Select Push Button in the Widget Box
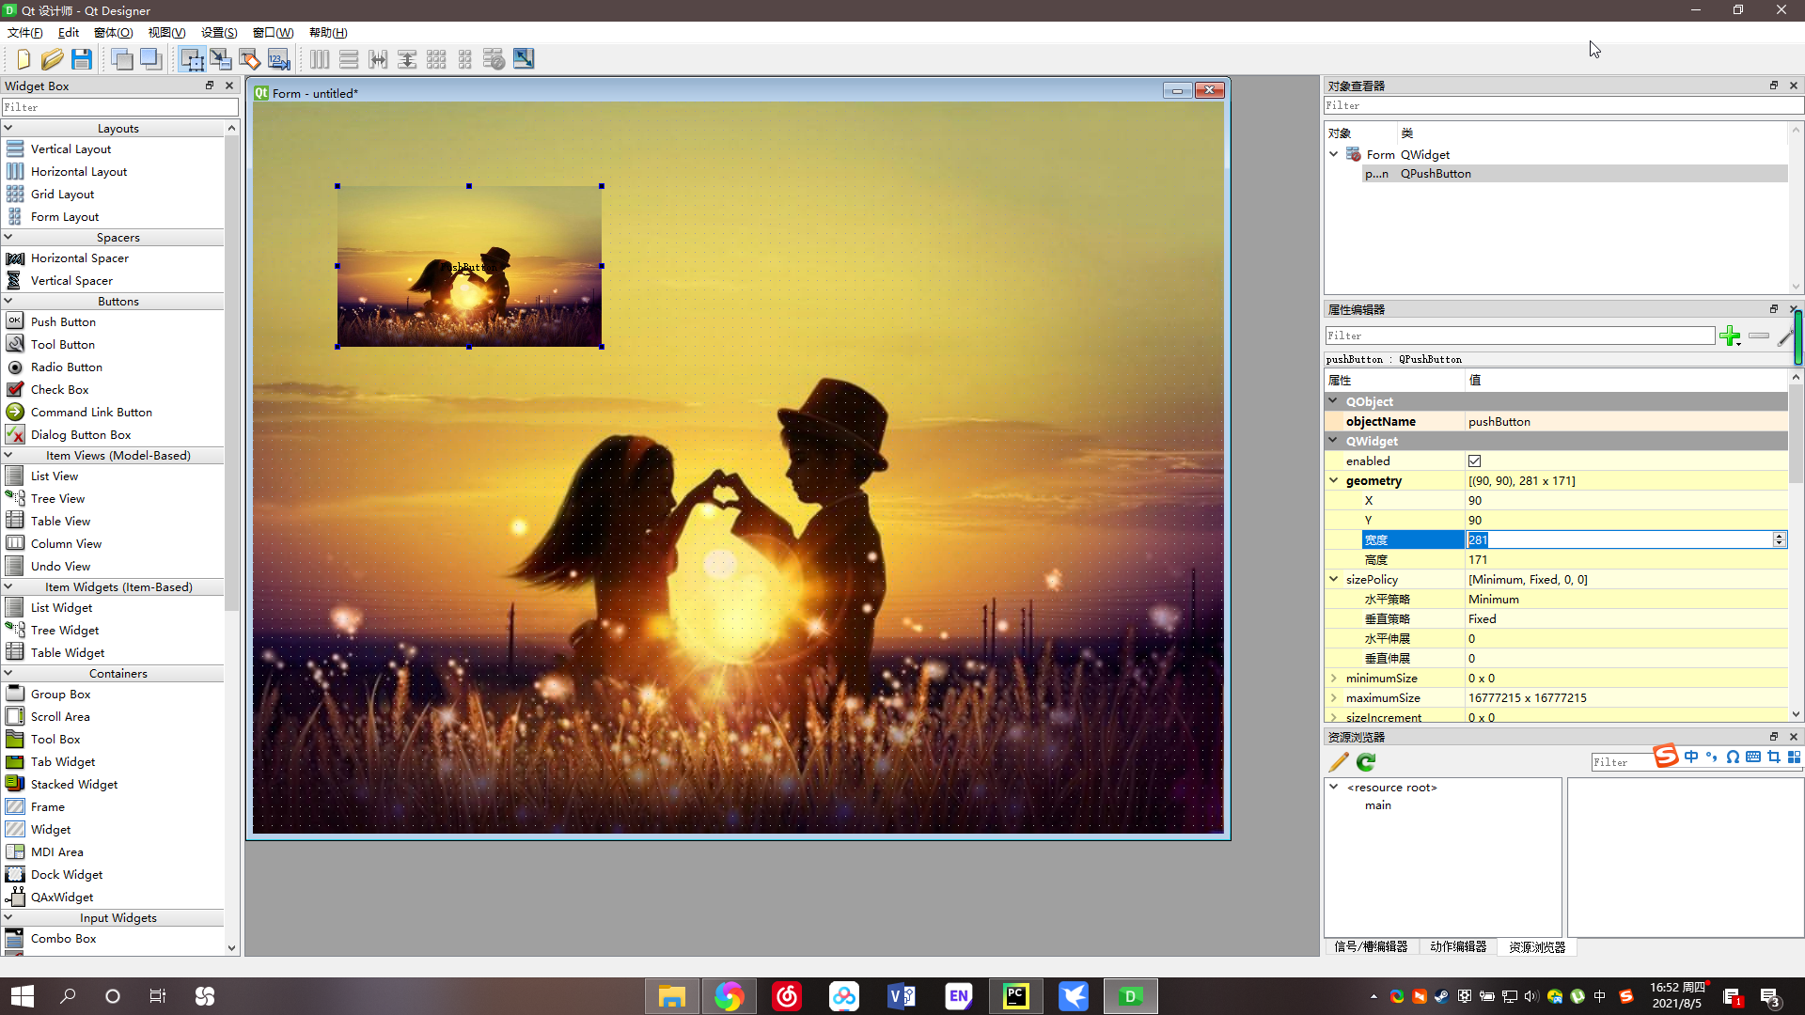This screenshot has width=1805, height=1015. [63, 322]
